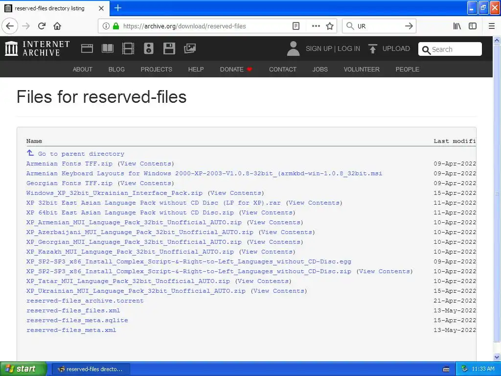Open the DONATE menu item

(x=236, y=70)
